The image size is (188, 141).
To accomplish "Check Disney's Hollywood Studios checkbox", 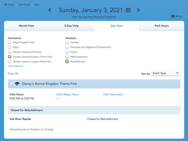I will 10,52.
